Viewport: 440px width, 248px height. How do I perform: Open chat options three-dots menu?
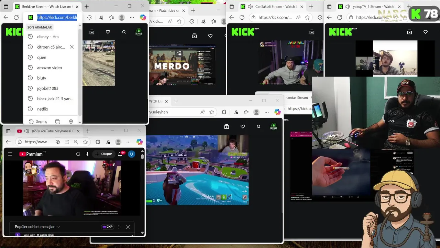pyautogui.click(x=119, y=227)
